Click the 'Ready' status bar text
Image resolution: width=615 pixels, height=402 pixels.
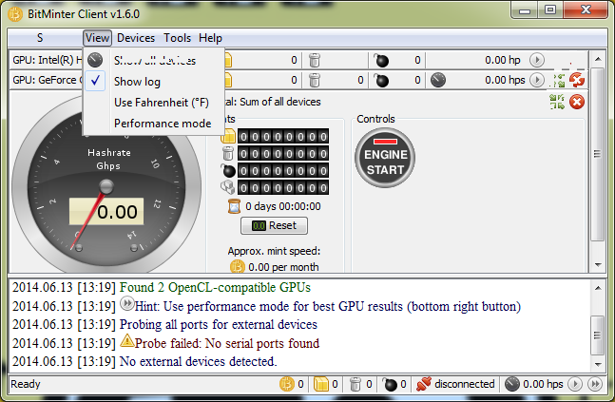click(26, 384)
